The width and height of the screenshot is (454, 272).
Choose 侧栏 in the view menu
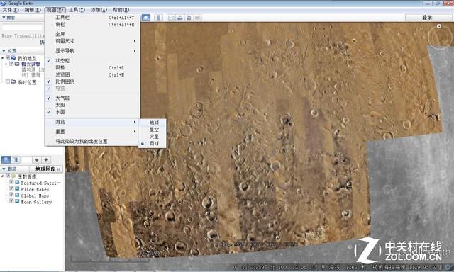pyautogui.click(x=92, y=25)
